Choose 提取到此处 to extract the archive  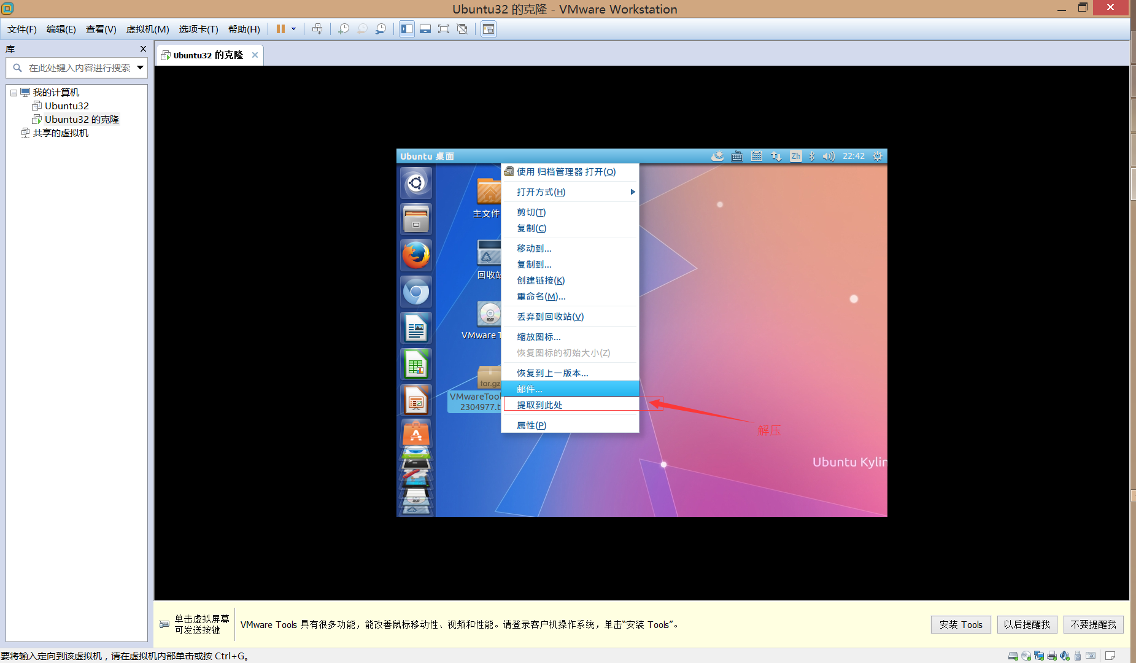[x=570, y=405]
